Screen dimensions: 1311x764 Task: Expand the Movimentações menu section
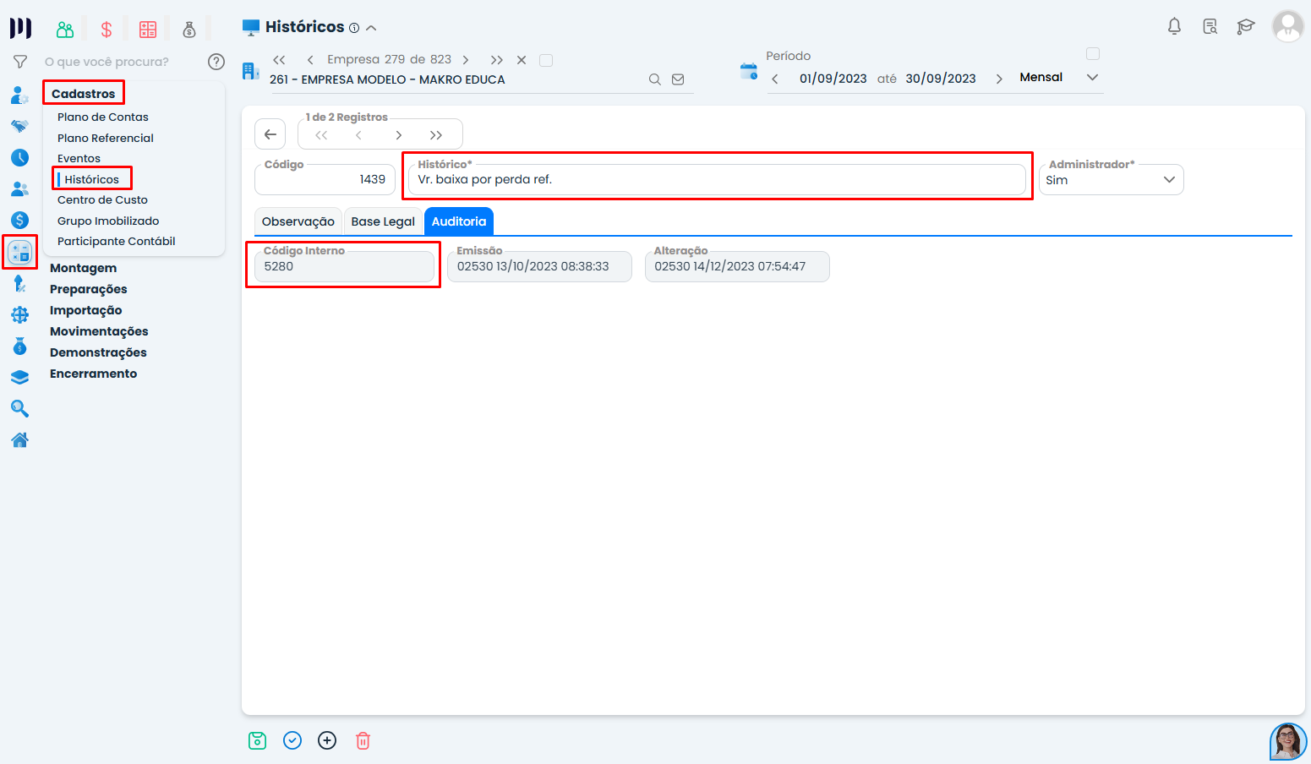(x=99, y=331)
